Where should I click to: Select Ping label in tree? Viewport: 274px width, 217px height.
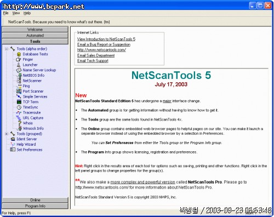click(26, 86)
